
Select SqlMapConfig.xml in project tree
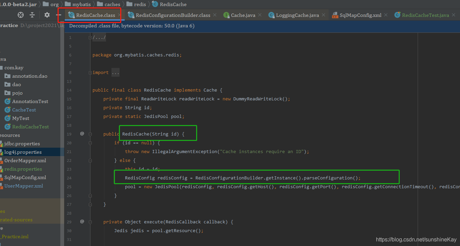point(25,177)
